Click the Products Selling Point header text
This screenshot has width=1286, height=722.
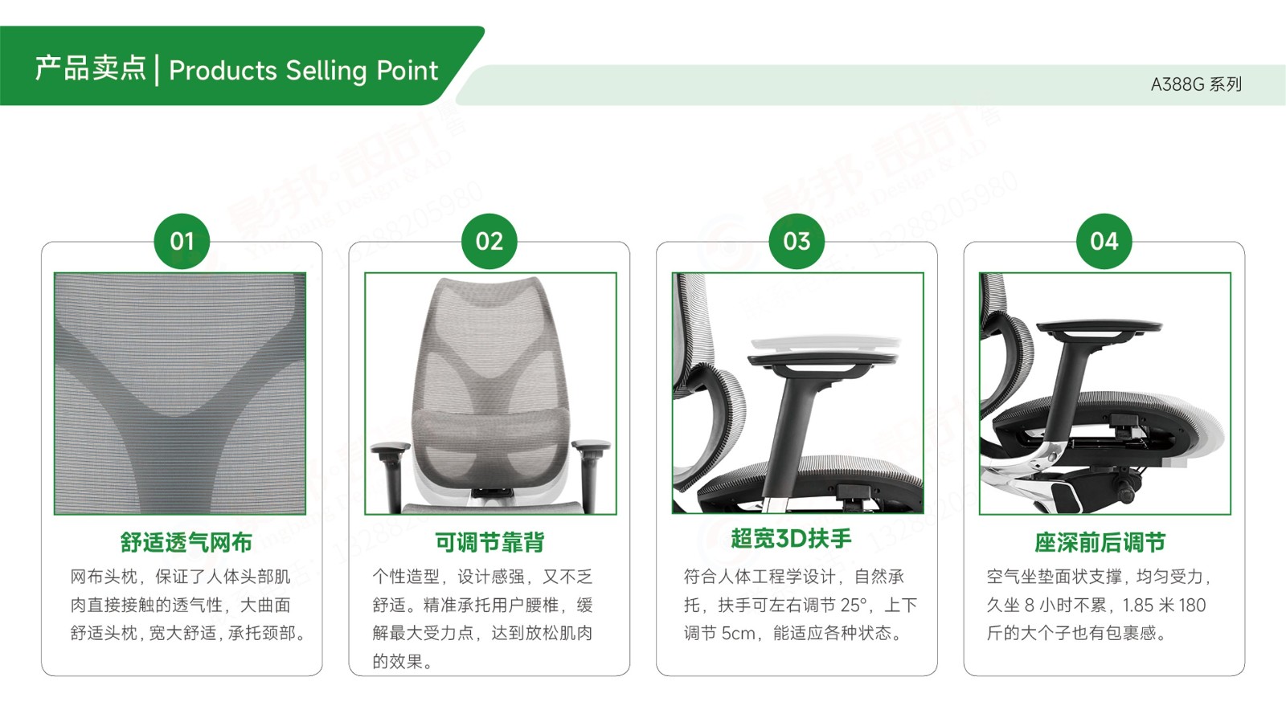click(304, 71)
